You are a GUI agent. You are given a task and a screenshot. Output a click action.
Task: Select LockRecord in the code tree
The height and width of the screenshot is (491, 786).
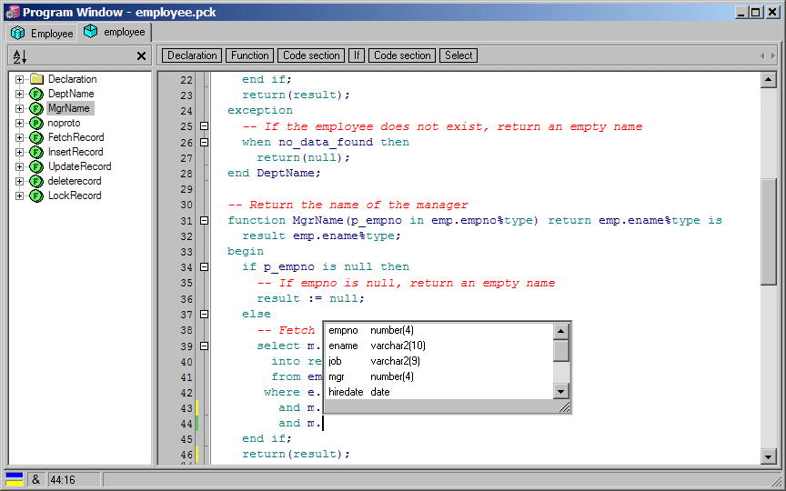(x=75, y=195)
